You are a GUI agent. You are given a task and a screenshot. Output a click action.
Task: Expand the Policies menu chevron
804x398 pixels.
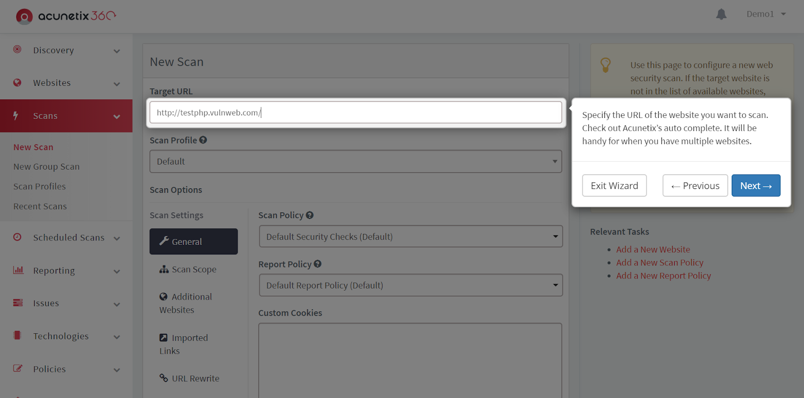pos(117,370)
